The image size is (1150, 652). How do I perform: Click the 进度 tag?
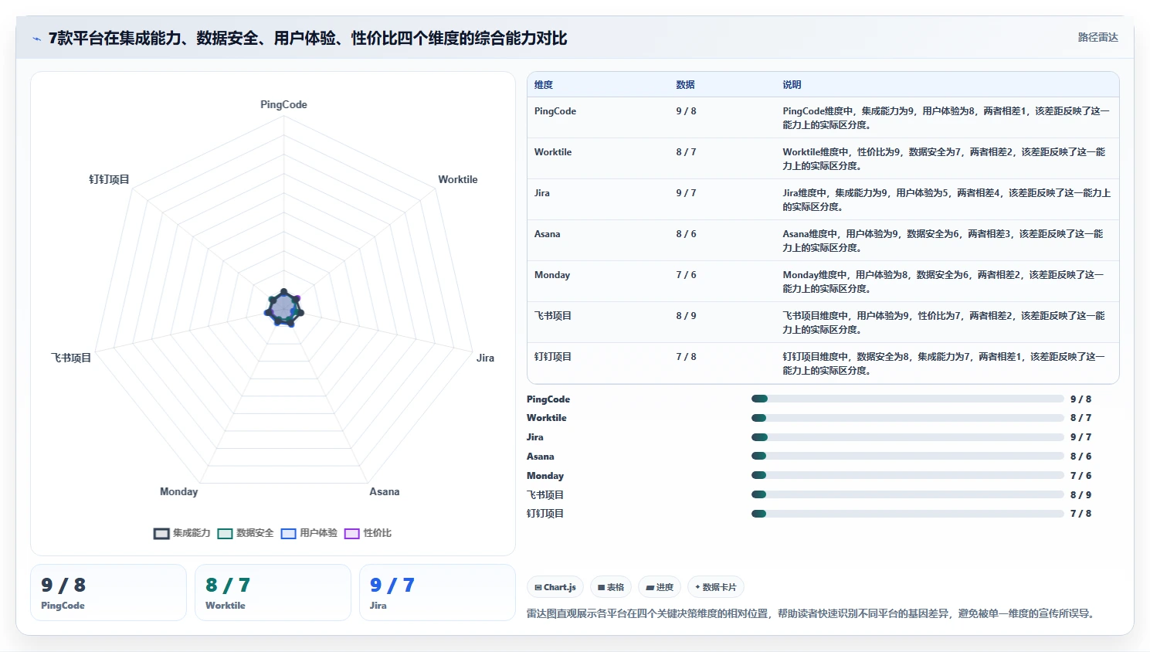pos(660,587)
